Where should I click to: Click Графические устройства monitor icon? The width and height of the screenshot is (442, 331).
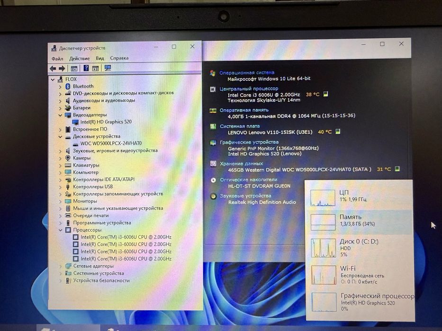click(x=213, y=143)
